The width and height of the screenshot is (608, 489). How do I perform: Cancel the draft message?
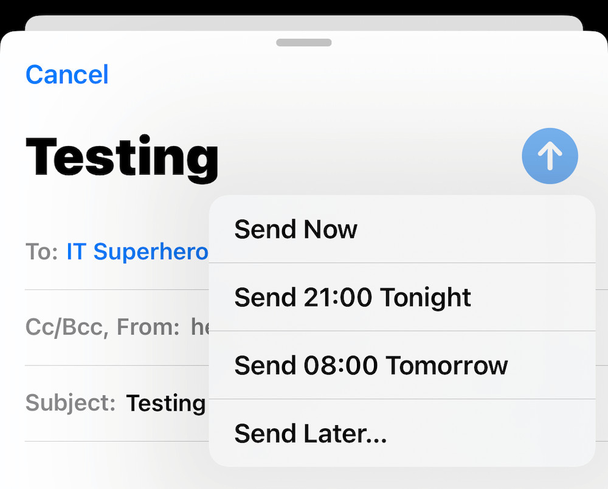pyautogui.click(x=67, y=75)
